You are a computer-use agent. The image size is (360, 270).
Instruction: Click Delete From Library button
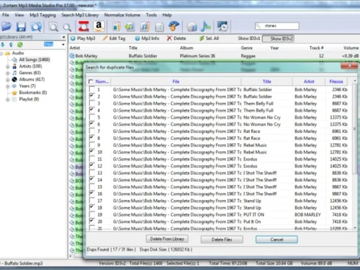pos(167,239)
